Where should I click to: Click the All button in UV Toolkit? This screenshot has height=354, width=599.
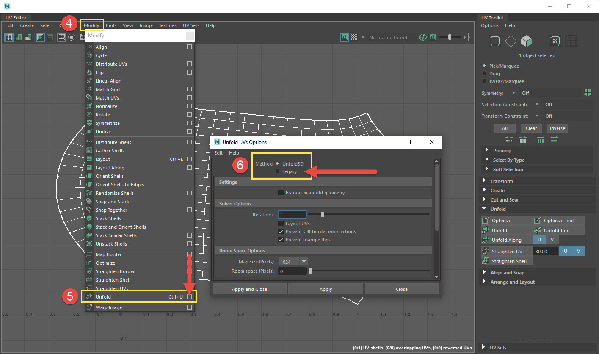[x=505, y=128]
